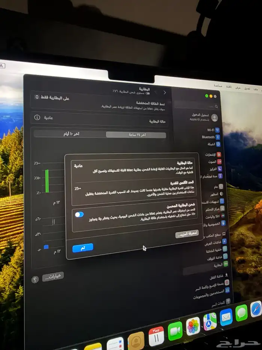
Task: Open Wi-Fi settings in the sidebar
Action: (213, 130)
